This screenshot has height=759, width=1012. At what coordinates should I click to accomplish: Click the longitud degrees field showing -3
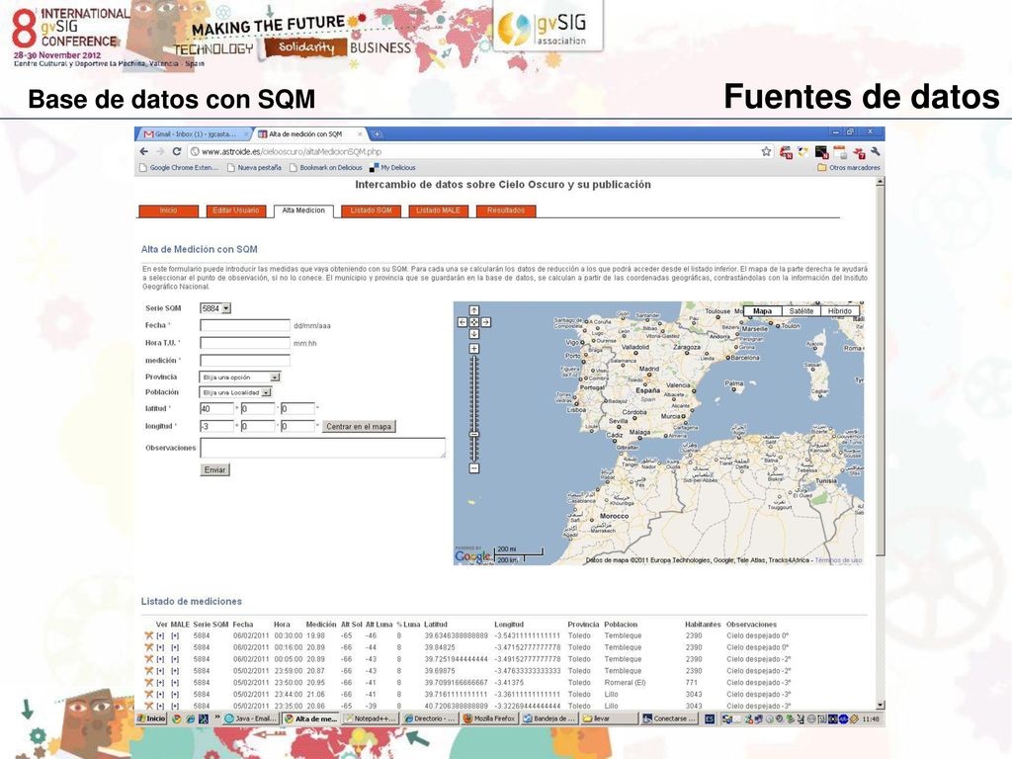pos(216,426)
